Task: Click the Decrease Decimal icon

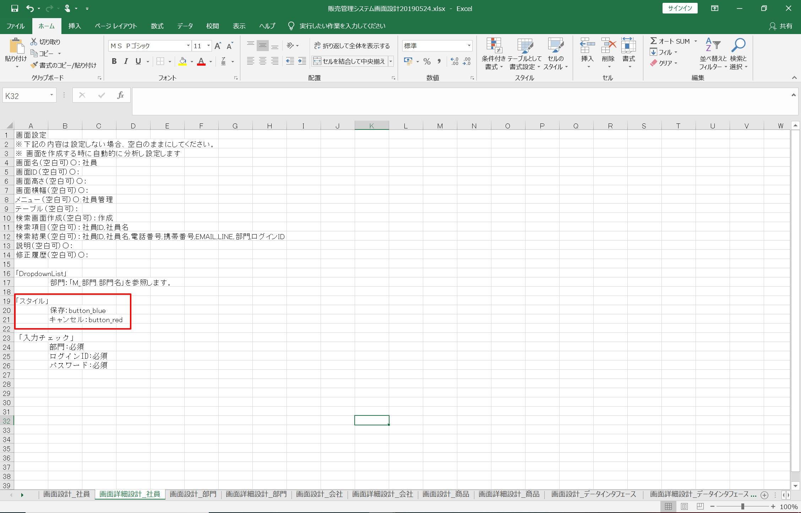Action: coord(467,61)
